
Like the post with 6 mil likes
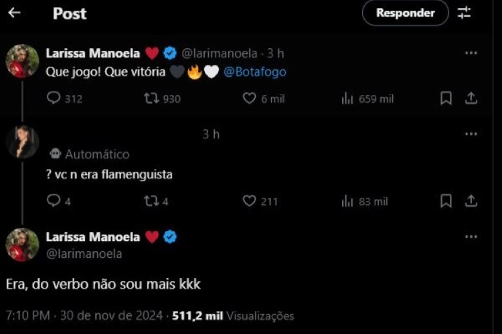[x=250, y=98]
